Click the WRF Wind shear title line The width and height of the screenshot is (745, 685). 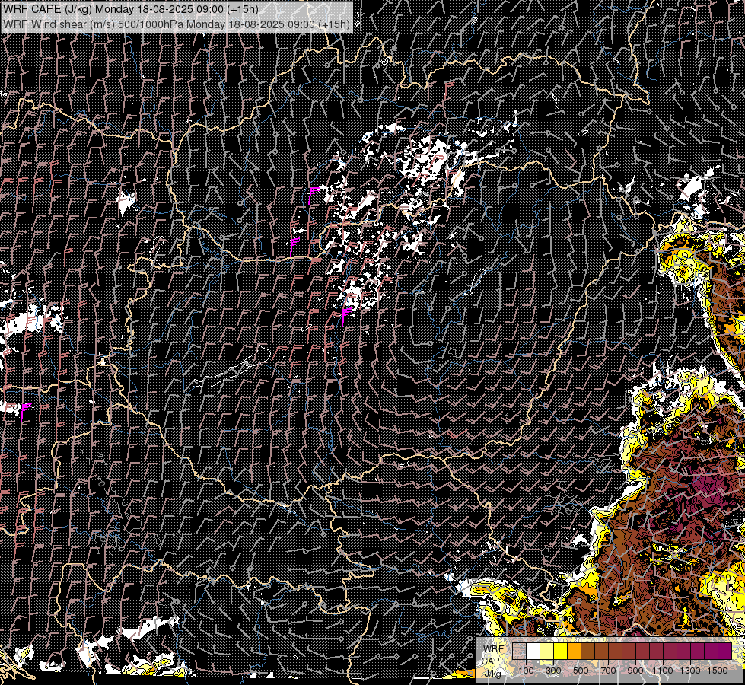[177, 24]
